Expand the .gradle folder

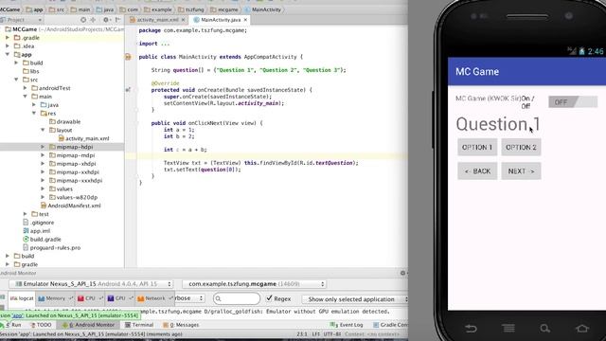pyautogui.click(x=8, y=38)
